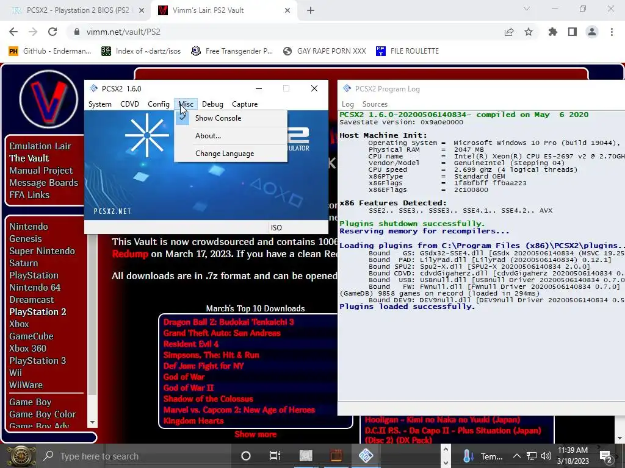625x468 pixels.
Task: Choose About... from the Misc menu
Action: tap(231, 136)
